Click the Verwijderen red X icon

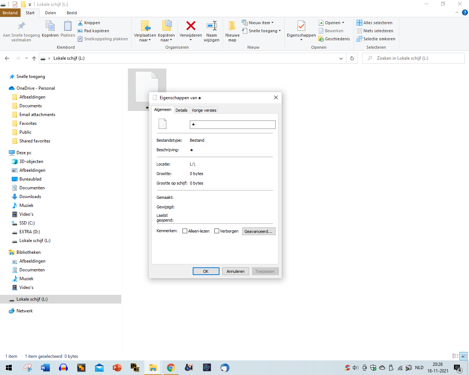(x=191, y=26)
